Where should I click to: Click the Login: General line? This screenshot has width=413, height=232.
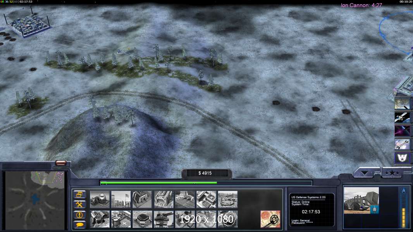[301, 220]
